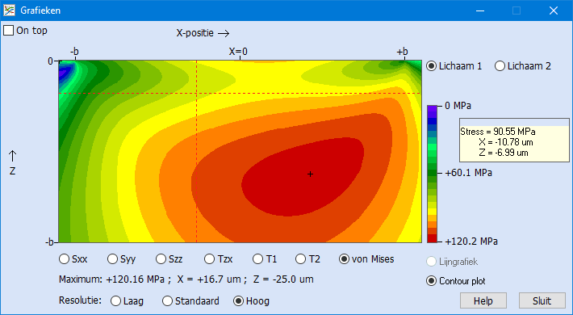
Task: Click the color legend bar
Action: click(432, 174)
